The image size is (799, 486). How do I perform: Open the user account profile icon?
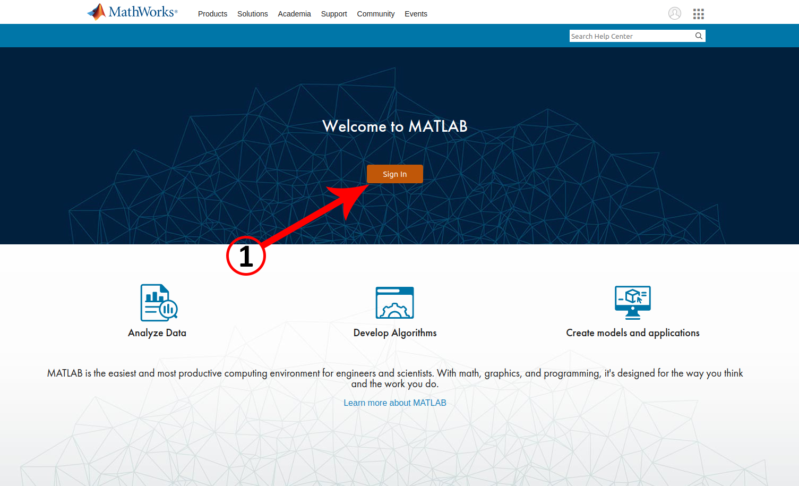click(675, 13)
